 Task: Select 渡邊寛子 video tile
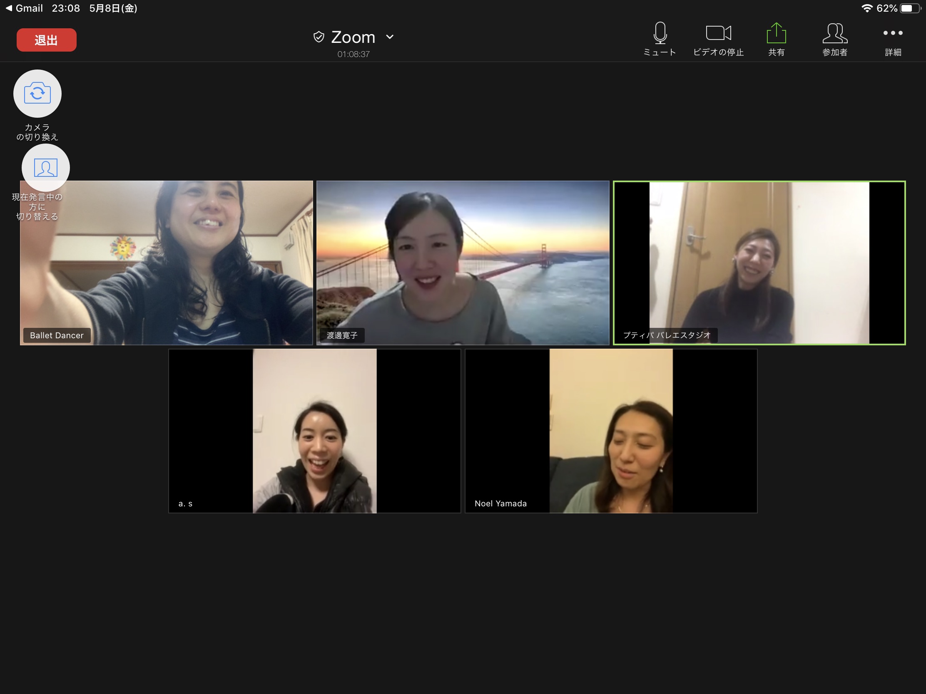463,263
